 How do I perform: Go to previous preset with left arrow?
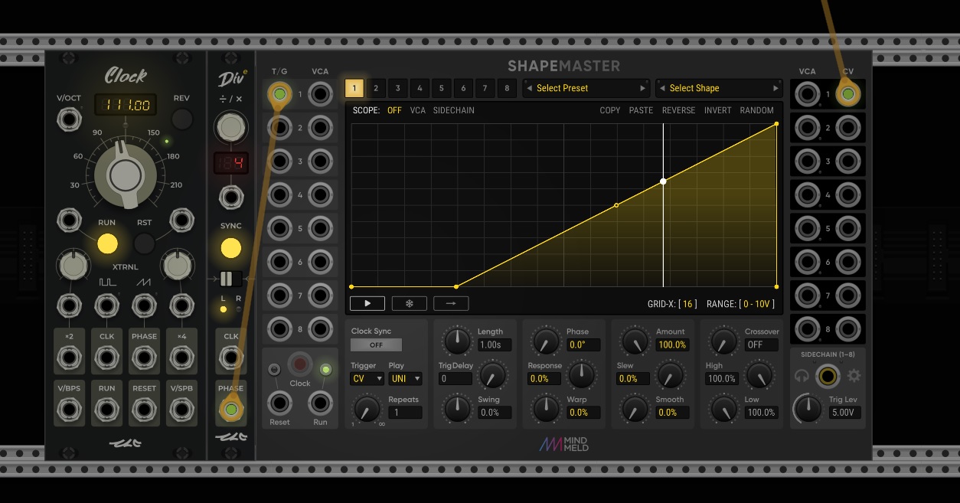(x=529, y=88)
